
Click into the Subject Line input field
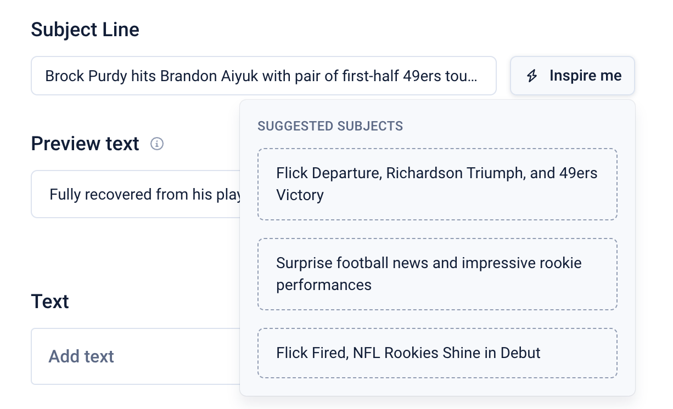[263, 76]
